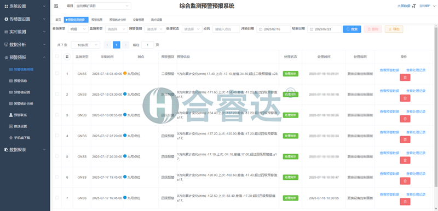Viewport: 438px width, 211px height.
Task: Check the checkbox for row 4
Action: [57, 136]
